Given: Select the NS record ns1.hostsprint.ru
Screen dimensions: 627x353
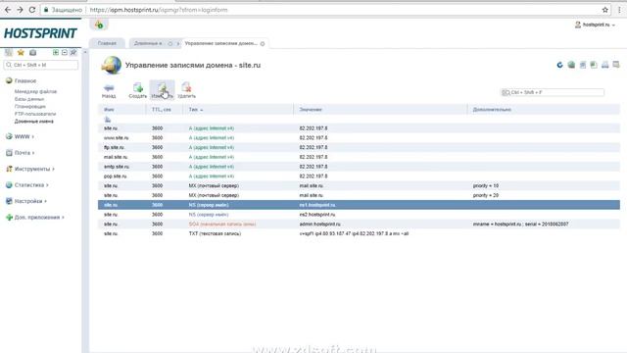Looking at the screenshot, I should click(x=359, y=205).
